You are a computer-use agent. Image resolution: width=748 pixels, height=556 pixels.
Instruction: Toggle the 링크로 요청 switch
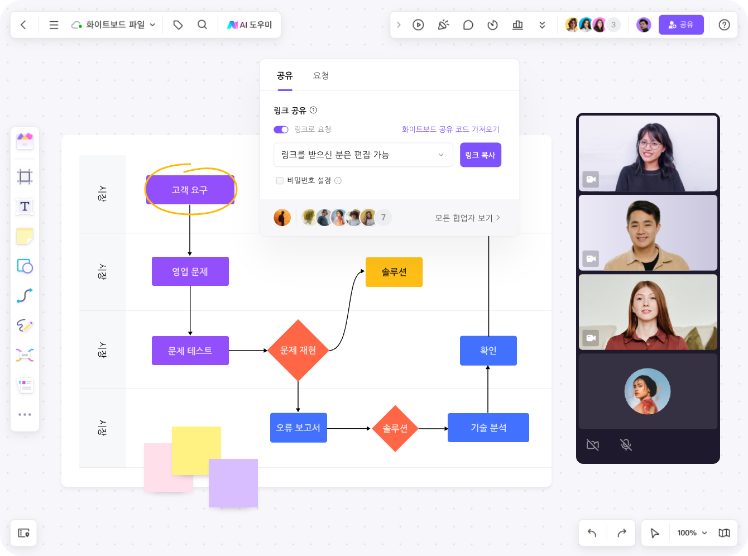point(281,130)
